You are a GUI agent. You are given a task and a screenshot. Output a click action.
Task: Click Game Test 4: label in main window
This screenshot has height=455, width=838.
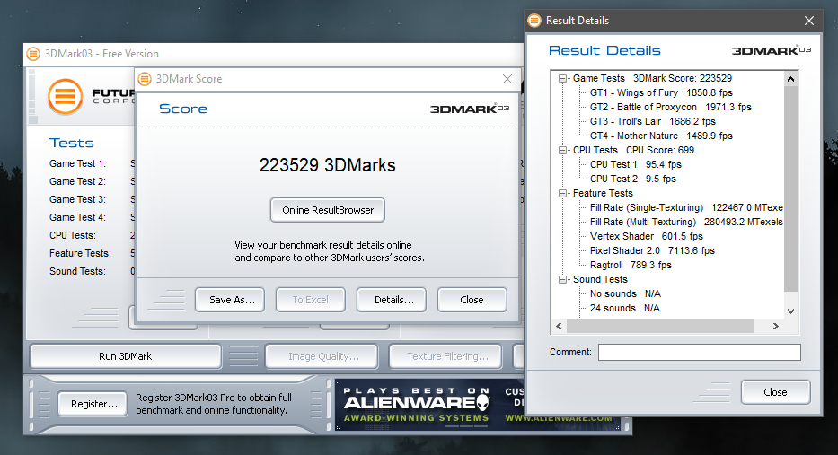point(77,218)
